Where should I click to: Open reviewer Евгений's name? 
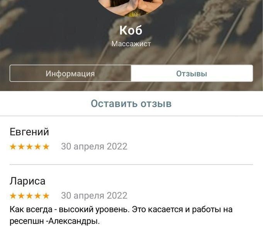(29, 132)
